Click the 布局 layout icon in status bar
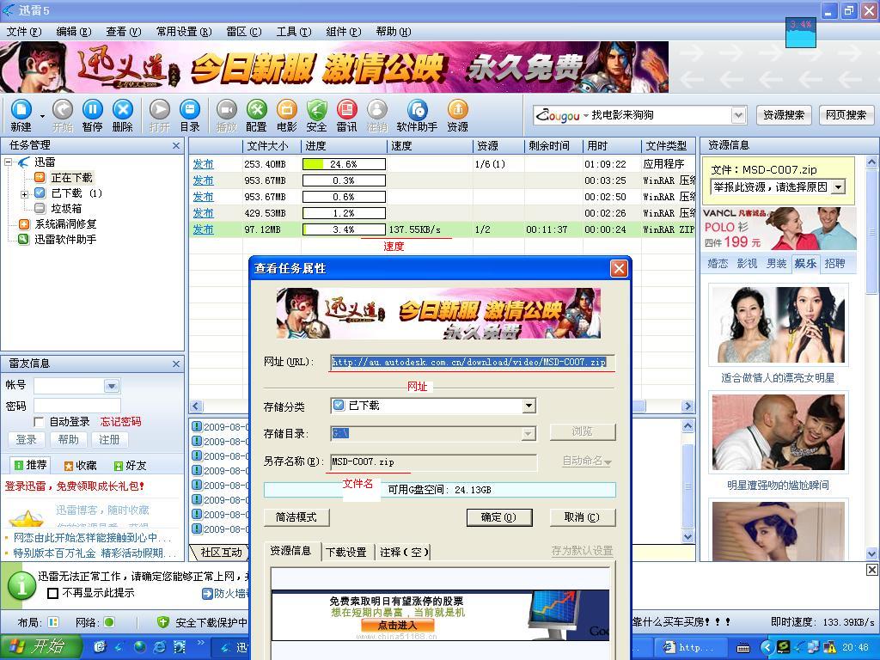The width and height of the screenshot is (880, 660). (x=53, y=622)
